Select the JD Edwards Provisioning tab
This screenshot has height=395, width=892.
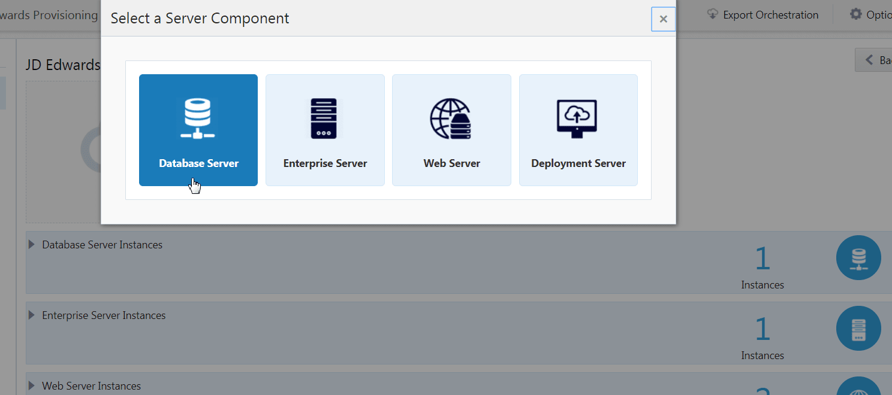click(48, 14)
